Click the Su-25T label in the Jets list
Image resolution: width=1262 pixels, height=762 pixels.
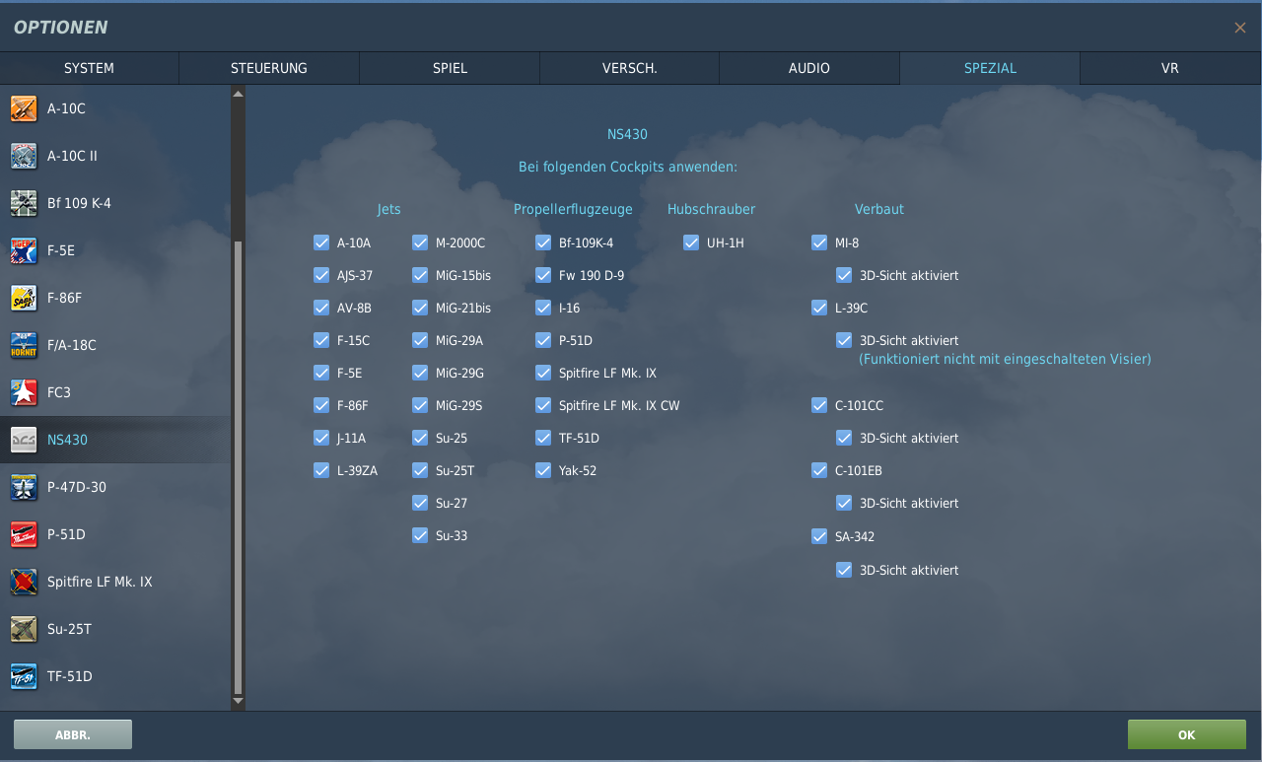point(455,470)
